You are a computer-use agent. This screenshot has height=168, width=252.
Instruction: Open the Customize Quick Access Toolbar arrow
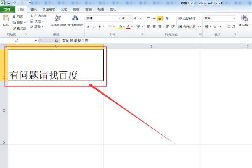30,3
